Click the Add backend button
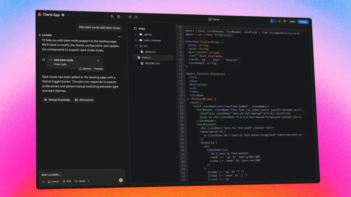Viewport: 351px width, 197px height. (x=84, y=100)
